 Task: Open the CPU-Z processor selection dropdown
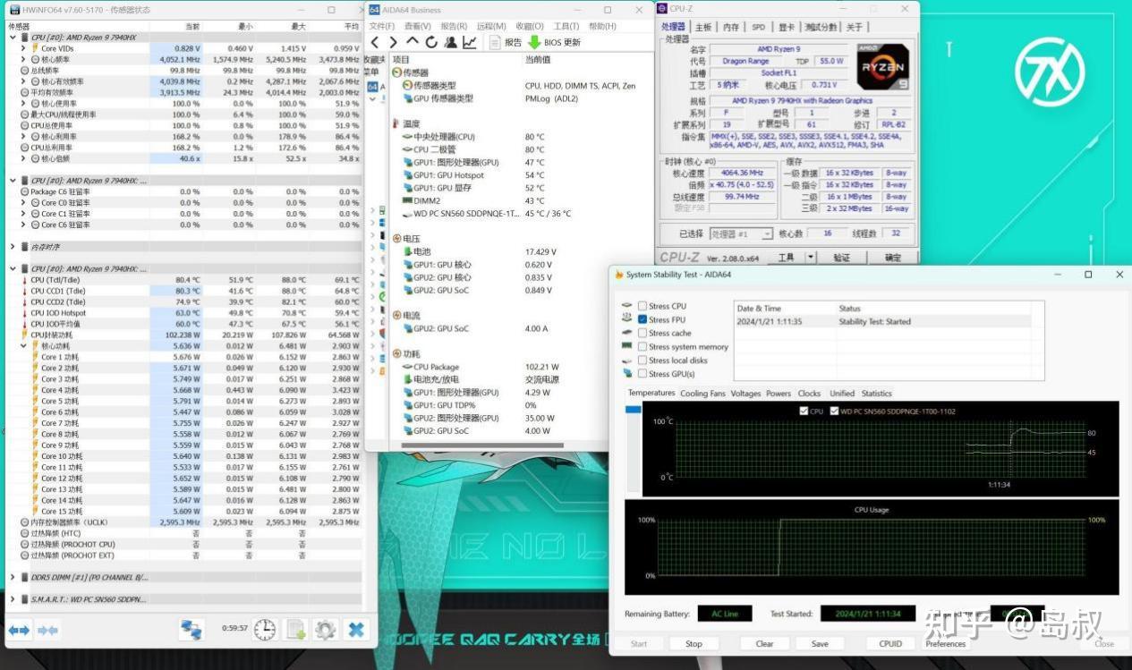click(x=767, y=233)
